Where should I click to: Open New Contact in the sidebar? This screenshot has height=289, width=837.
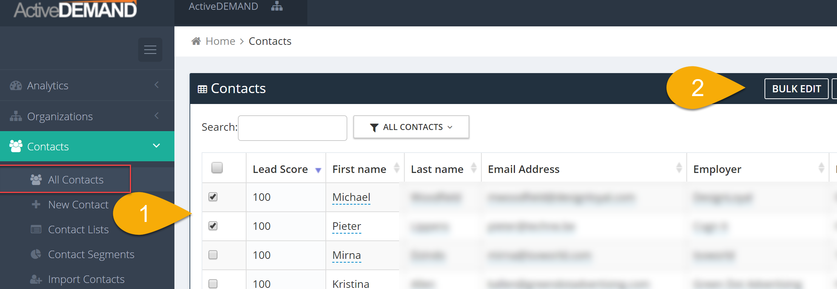[78, 205]
